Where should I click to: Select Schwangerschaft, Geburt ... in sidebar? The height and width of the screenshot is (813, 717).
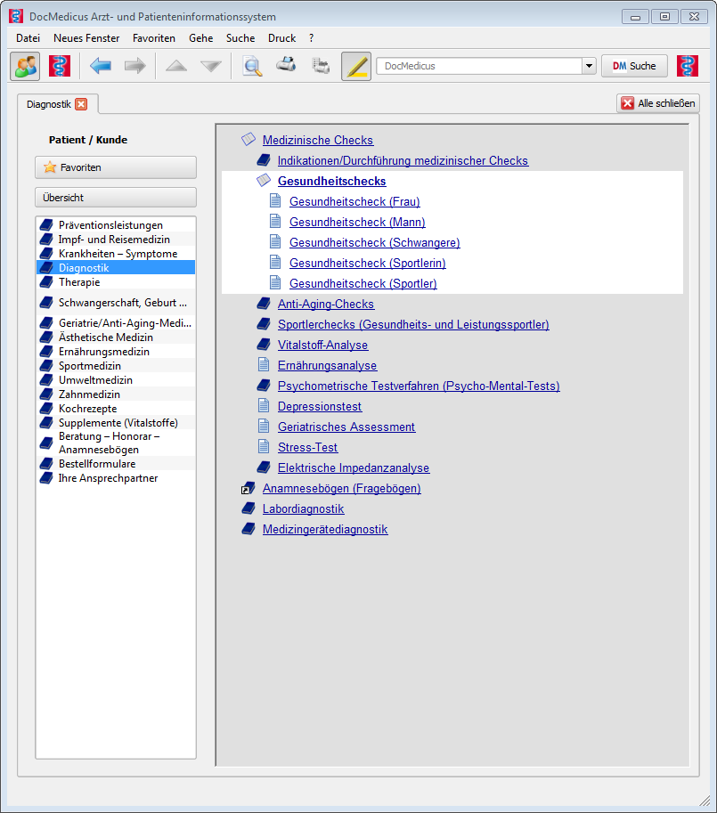tap(116, 302)
